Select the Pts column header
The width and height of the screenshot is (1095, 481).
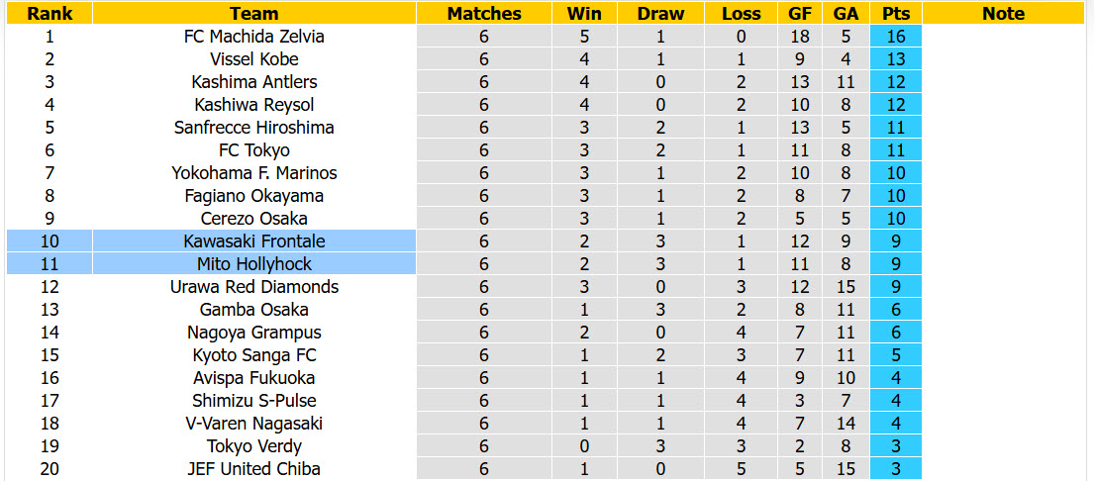[x=896, y=13]
